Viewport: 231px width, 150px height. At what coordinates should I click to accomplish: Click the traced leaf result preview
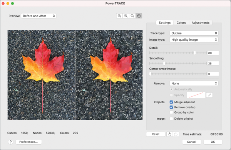(x=109, y=75)
